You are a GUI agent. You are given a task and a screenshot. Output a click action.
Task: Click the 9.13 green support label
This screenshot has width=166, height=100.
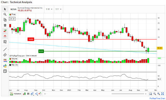pyautogui.click(x=41, y=51)
